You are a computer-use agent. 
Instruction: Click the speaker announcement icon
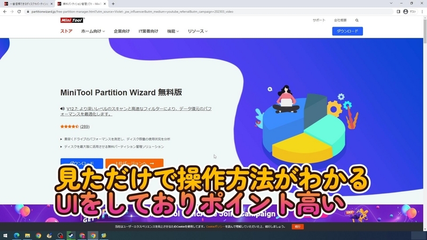click(x=62, y=109)
